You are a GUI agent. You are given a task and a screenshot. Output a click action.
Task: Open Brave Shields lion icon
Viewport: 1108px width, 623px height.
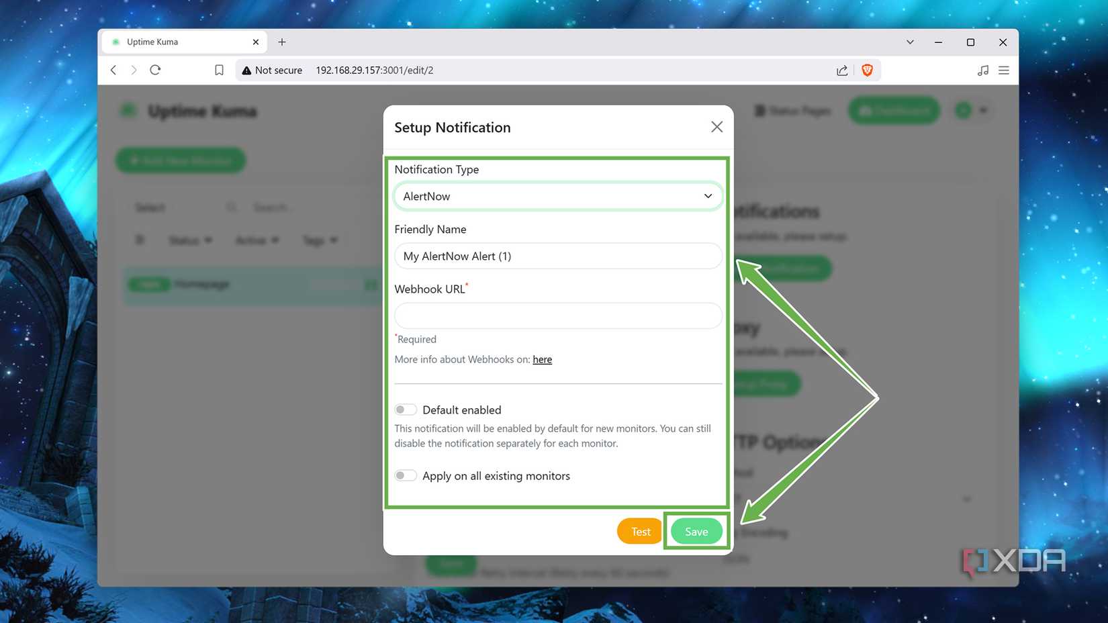pos(867,70)
